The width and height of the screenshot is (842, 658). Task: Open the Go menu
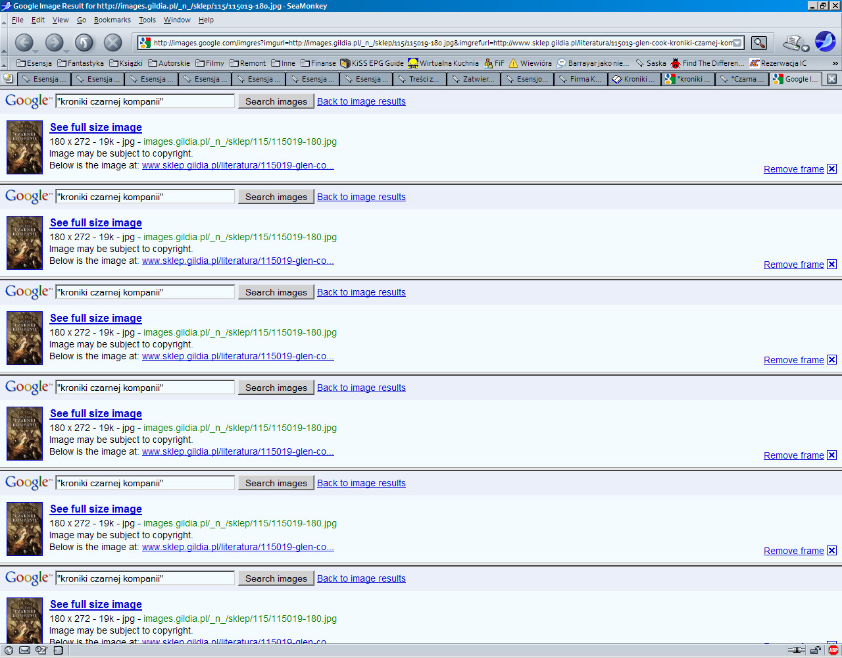[82, 20]
